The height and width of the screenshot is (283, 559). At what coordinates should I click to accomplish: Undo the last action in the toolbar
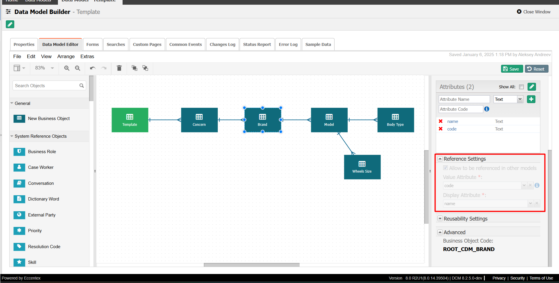[x=93, y=68]
